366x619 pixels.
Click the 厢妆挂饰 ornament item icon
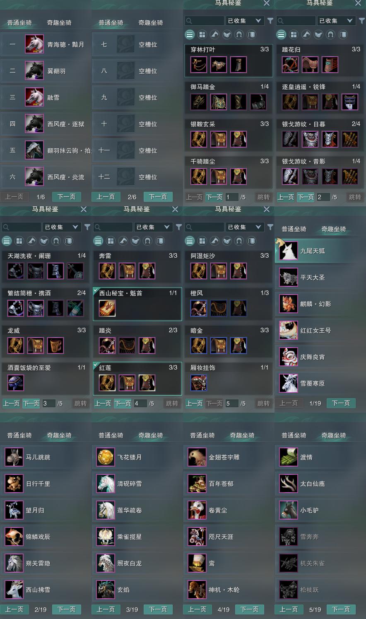(199, 383)
